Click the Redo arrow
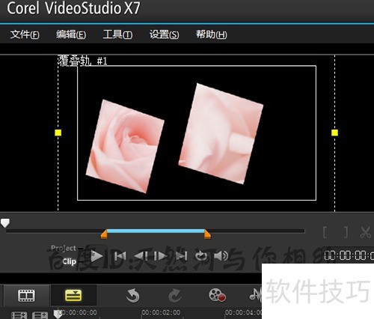The height and width of the screenshot is (319, 374). (x=175, y=296)
